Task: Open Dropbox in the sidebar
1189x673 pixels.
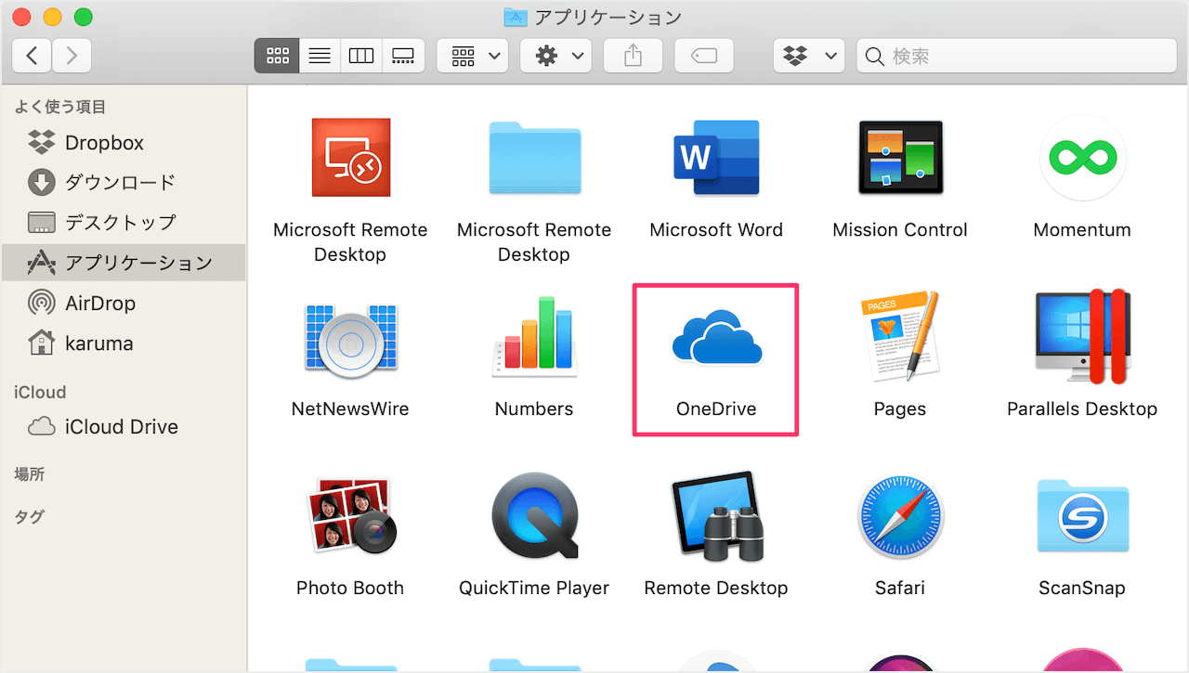Action: 124,143
